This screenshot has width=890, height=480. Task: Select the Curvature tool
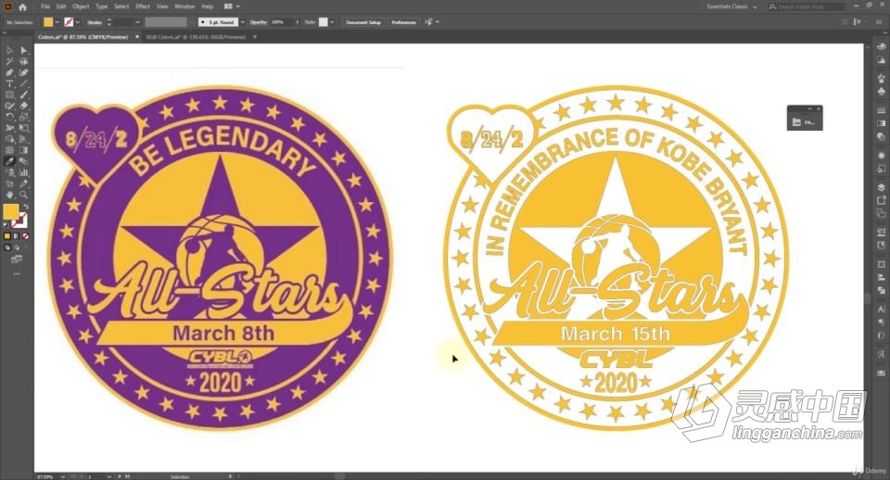pos(24,72)
